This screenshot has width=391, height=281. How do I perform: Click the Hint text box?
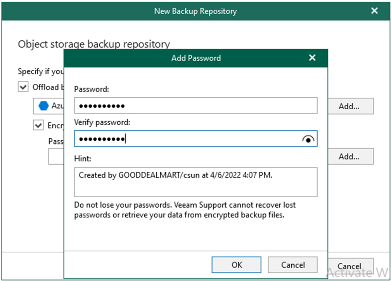(195, 182)
